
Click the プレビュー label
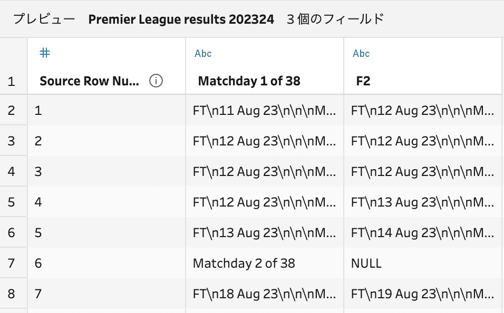44,19
